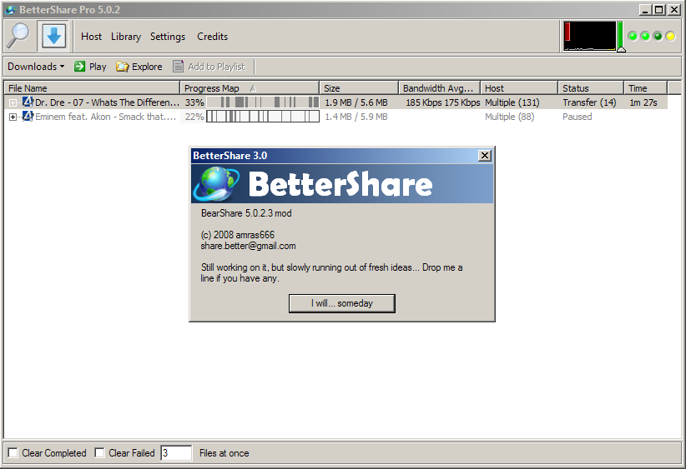Viewport: 686px width, 469px height.
Task: Expand the Dr. Dre download row
Action: tap(13, 102)
